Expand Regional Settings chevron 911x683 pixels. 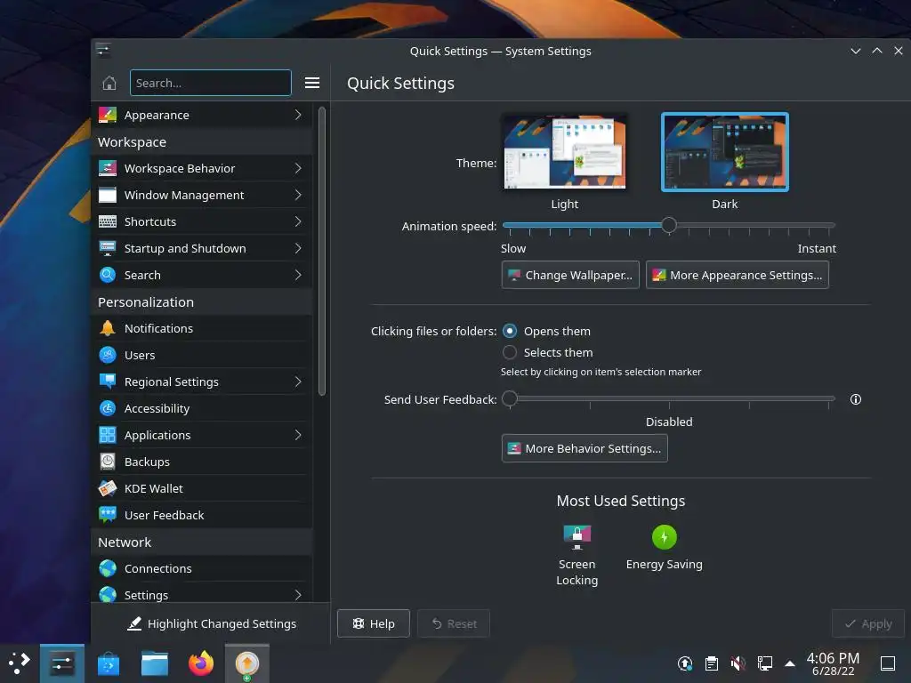(298, 382)
